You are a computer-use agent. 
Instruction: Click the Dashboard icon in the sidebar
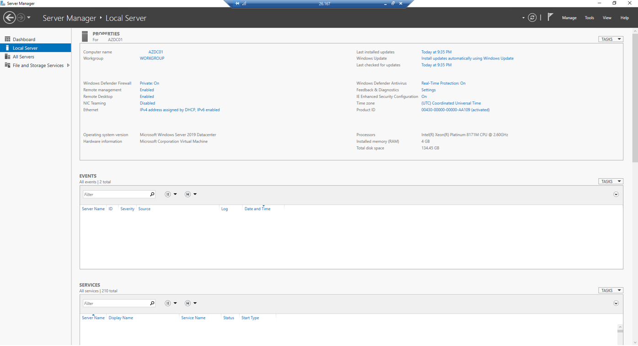[7, 39]
